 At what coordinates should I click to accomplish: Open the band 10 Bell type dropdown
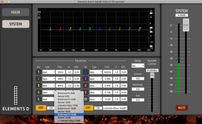click(x=96, y=99)
